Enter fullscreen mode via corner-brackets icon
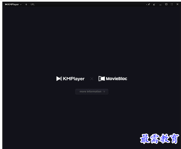181x149 pixels. [x=172, y=4]
